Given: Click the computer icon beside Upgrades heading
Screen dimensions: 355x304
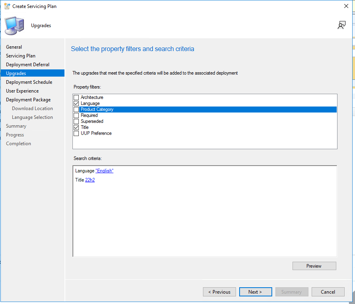Looking at the screenshot, I should 14,25.
